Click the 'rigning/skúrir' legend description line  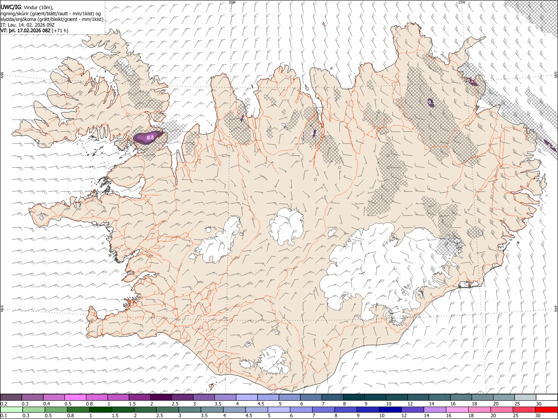(51, 13)
